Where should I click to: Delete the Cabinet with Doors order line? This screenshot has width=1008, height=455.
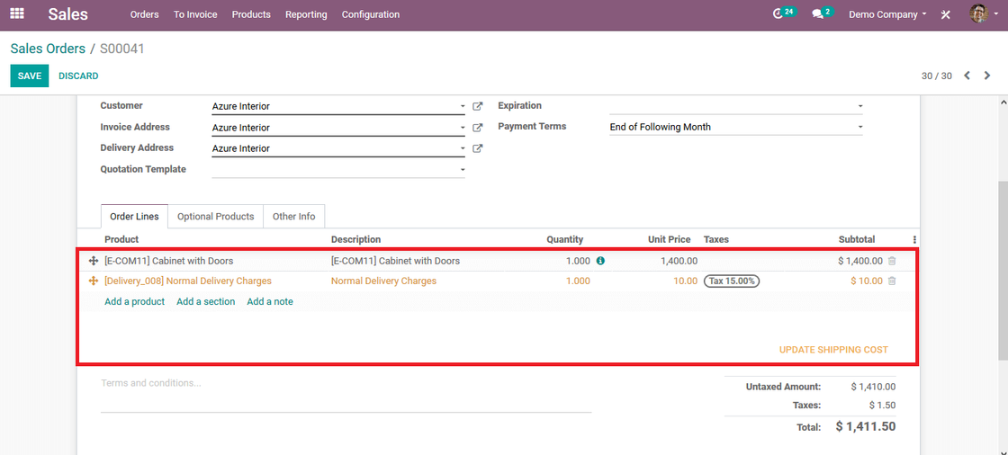[892, 261]
